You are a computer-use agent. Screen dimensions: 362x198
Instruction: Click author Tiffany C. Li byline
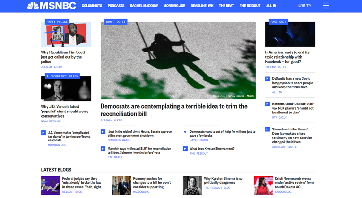tap(276, 67)
